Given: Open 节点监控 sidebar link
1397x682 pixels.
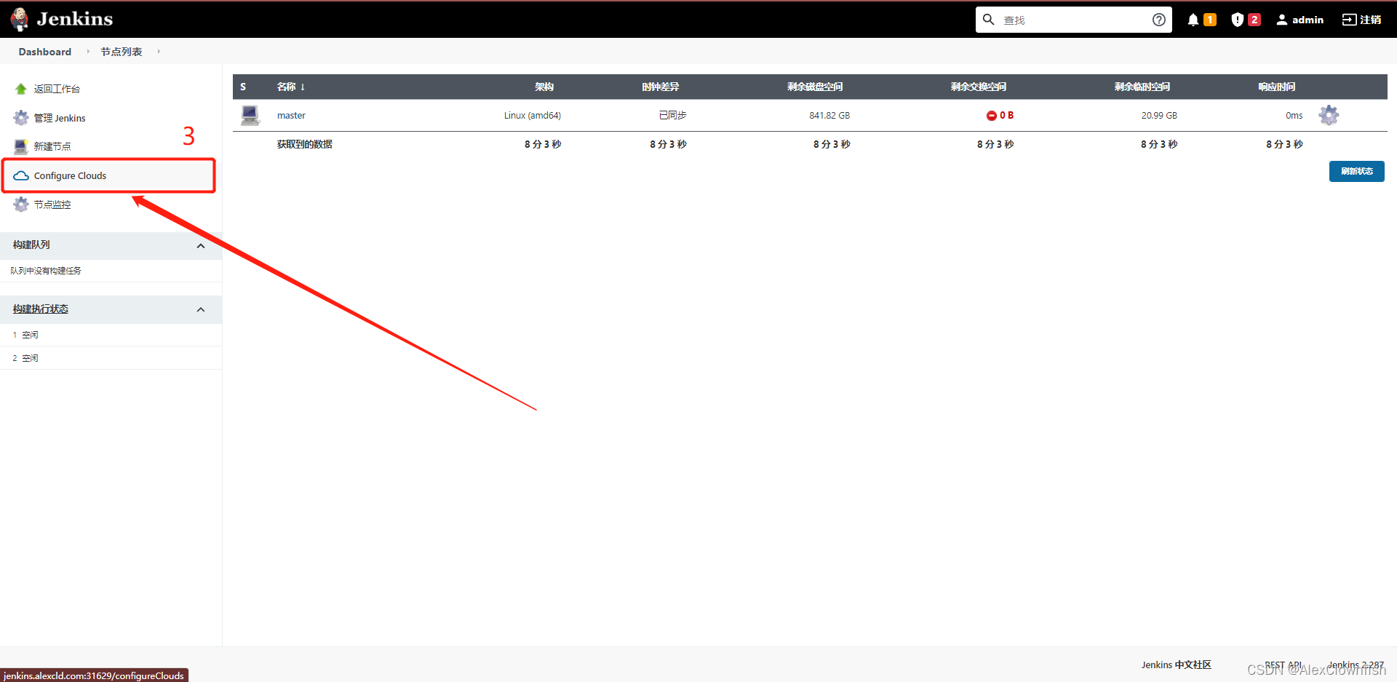Looking at the screenshot, I should tap(52, 205).
